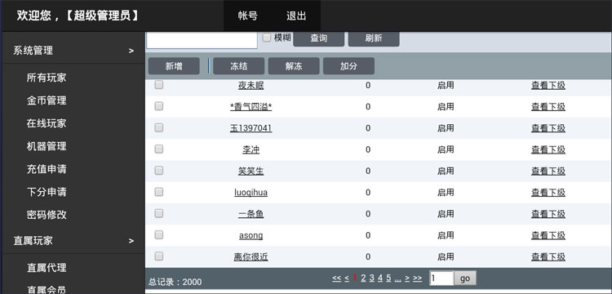612x294 pixels.
Task: Select the 帐号 account tab
Action: (x=248, y=16)
